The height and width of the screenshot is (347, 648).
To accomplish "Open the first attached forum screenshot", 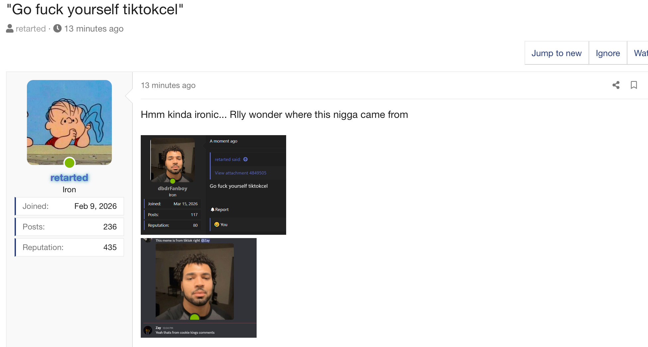I will [x=213, y=185].
